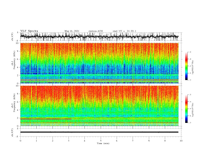Click the time axis tick label "10"

pos(181,141)
